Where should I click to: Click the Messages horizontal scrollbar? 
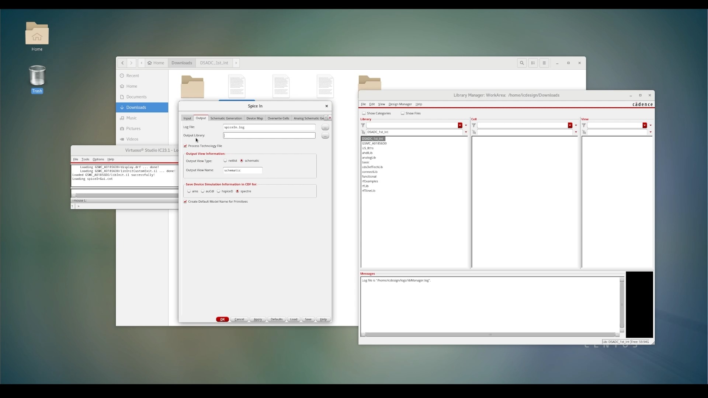coord(490,335)
